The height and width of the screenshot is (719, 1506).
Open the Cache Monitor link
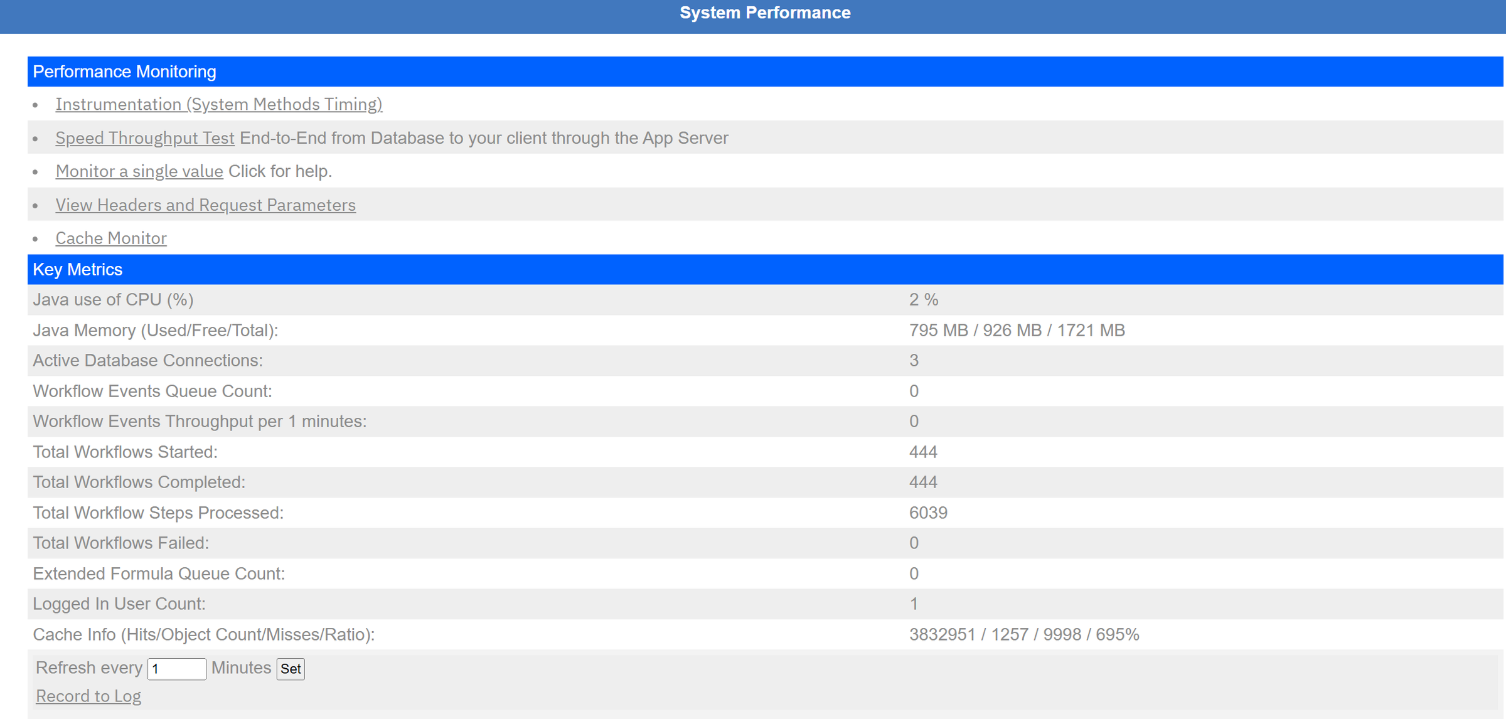coord(111,238)
